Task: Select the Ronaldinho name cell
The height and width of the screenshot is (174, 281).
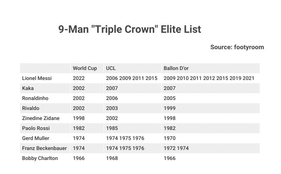Action: [45, 98]
